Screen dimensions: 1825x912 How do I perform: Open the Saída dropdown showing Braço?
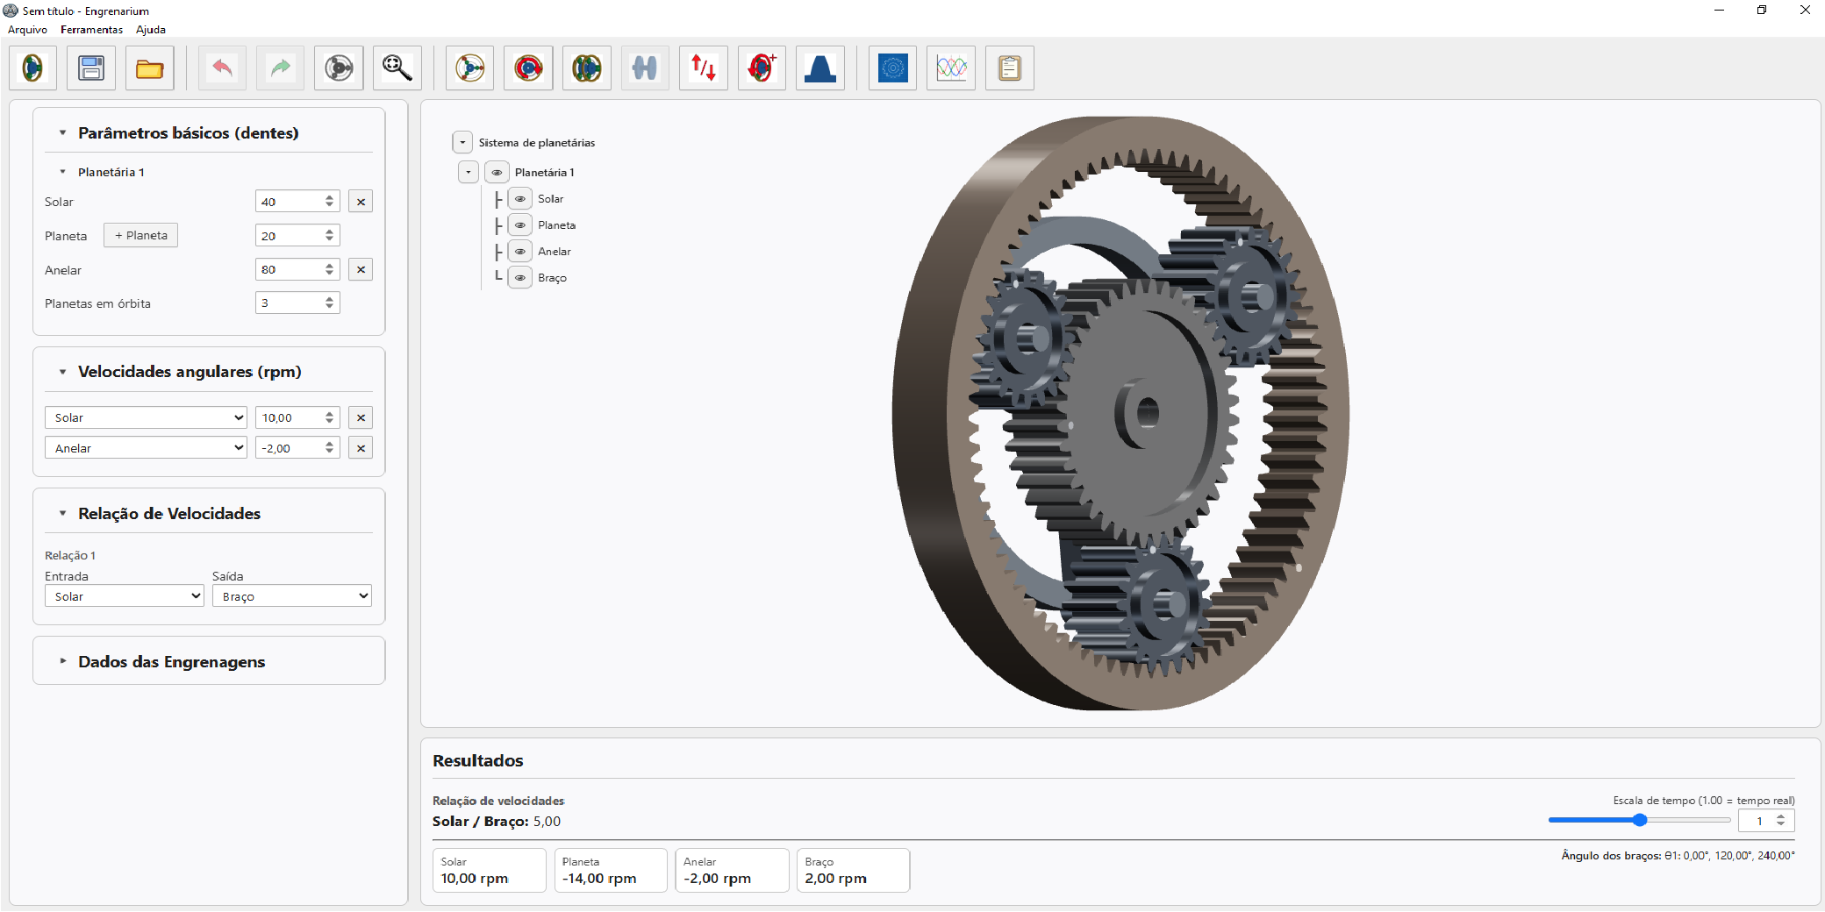click(x=292, y=596)
